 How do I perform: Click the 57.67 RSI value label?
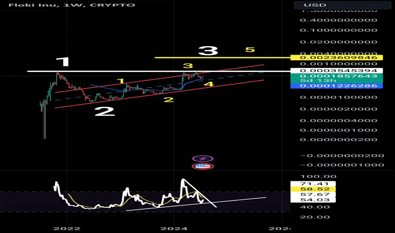[313, 194]
